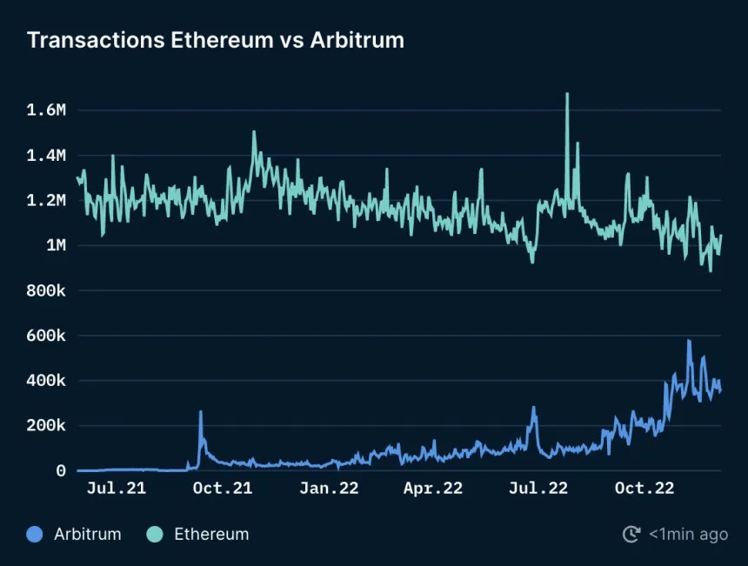Click the Arbitrum peak near 600k
This screenshot has width=748, height=566.
[x=689, y=342]
